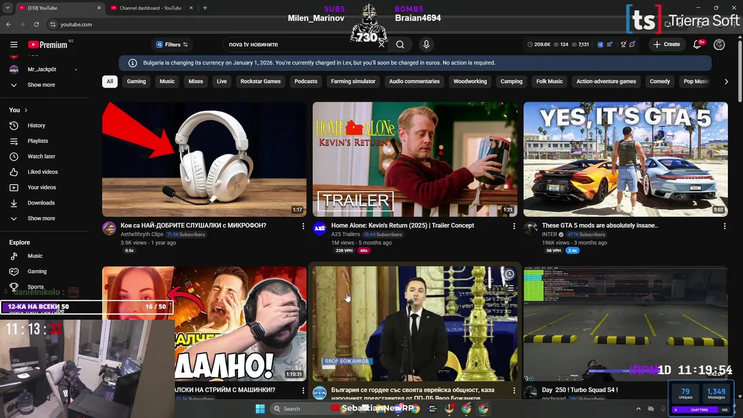Screen dimensions: 743x418
Task: Open the vidIQ chat bubble icon
Action: [632, 45]
